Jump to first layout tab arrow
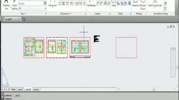Screen dimensions: 179x100 click(2, 89)
